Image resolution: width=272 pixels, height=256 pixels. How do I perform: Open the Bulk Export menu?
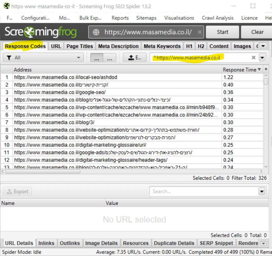point(90,18)
